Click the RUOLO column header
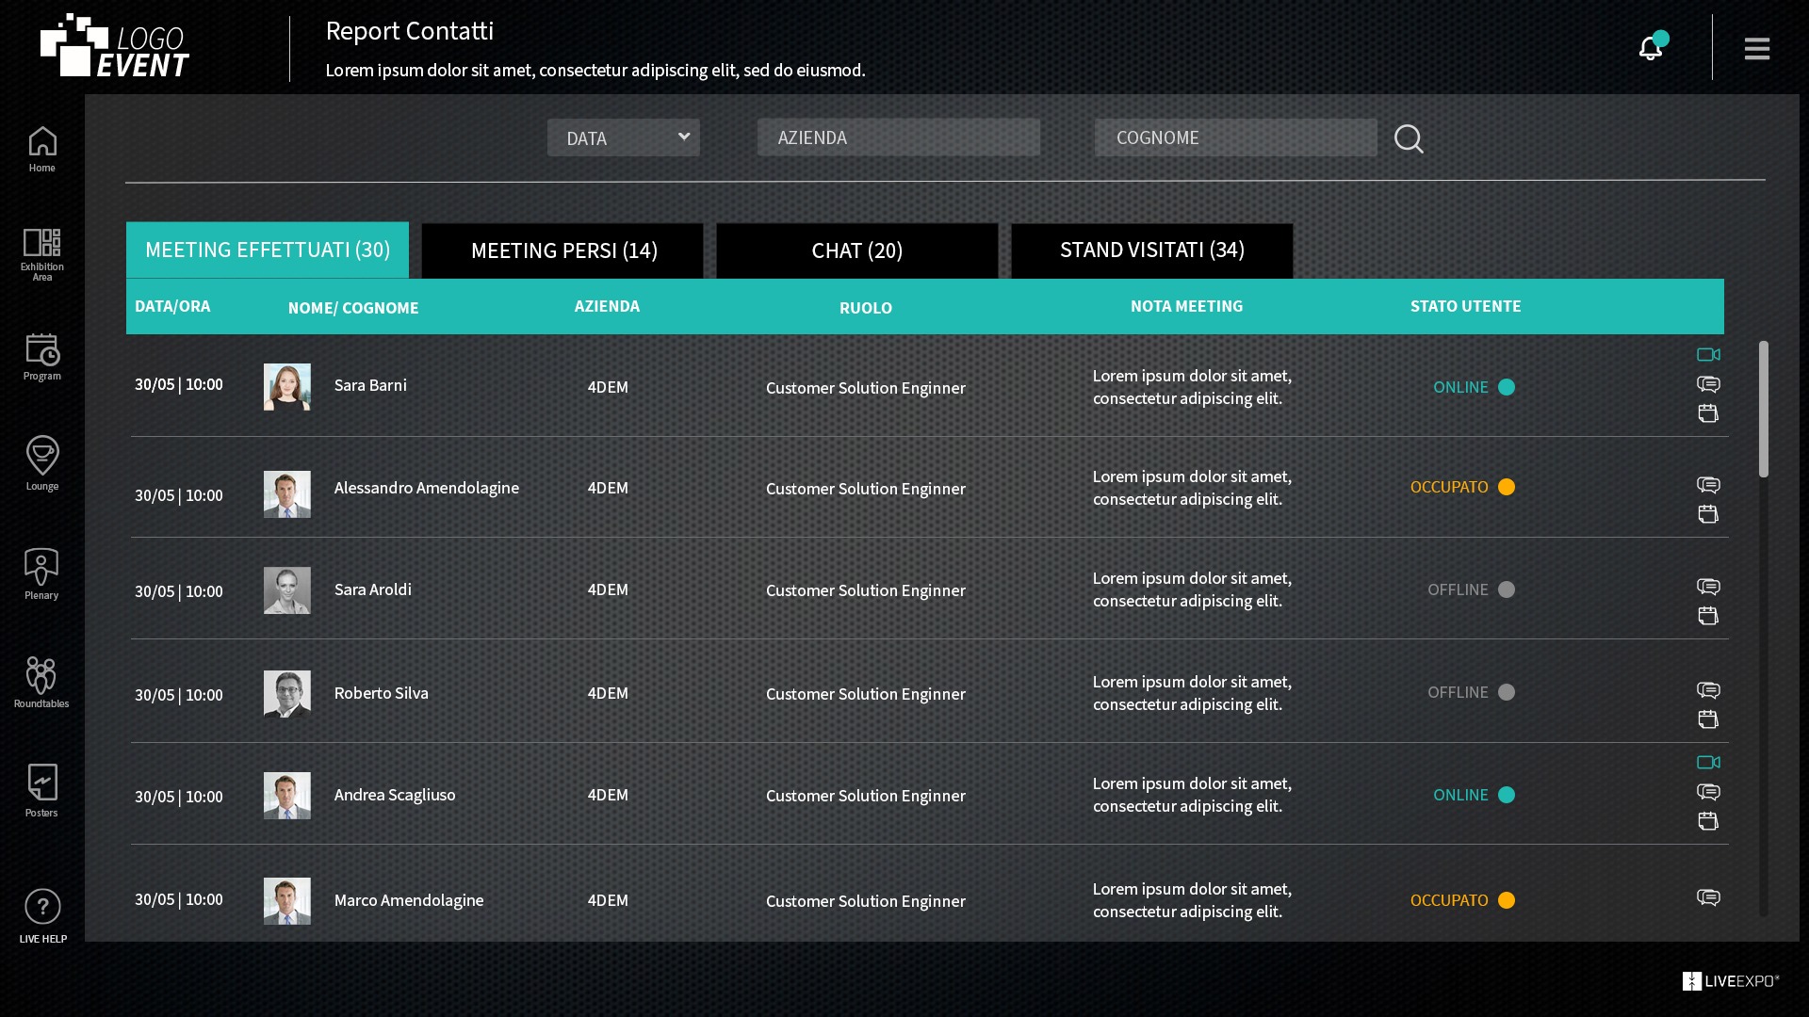The image size is (1809, 1017). pos(866,308)
